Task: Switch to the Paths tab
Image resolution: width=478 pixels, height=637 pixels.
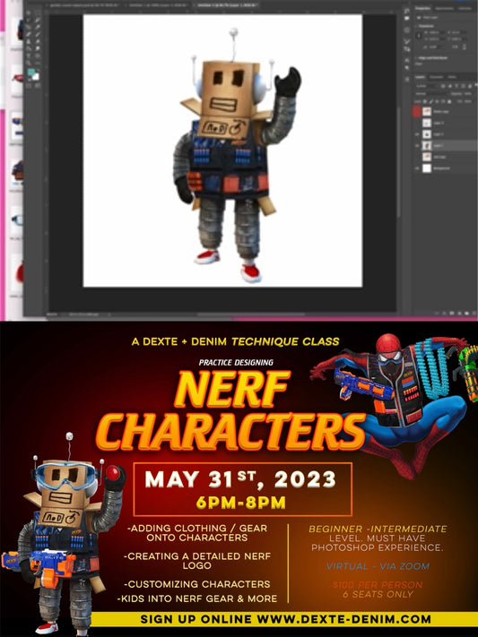Action: click(452, 77)
